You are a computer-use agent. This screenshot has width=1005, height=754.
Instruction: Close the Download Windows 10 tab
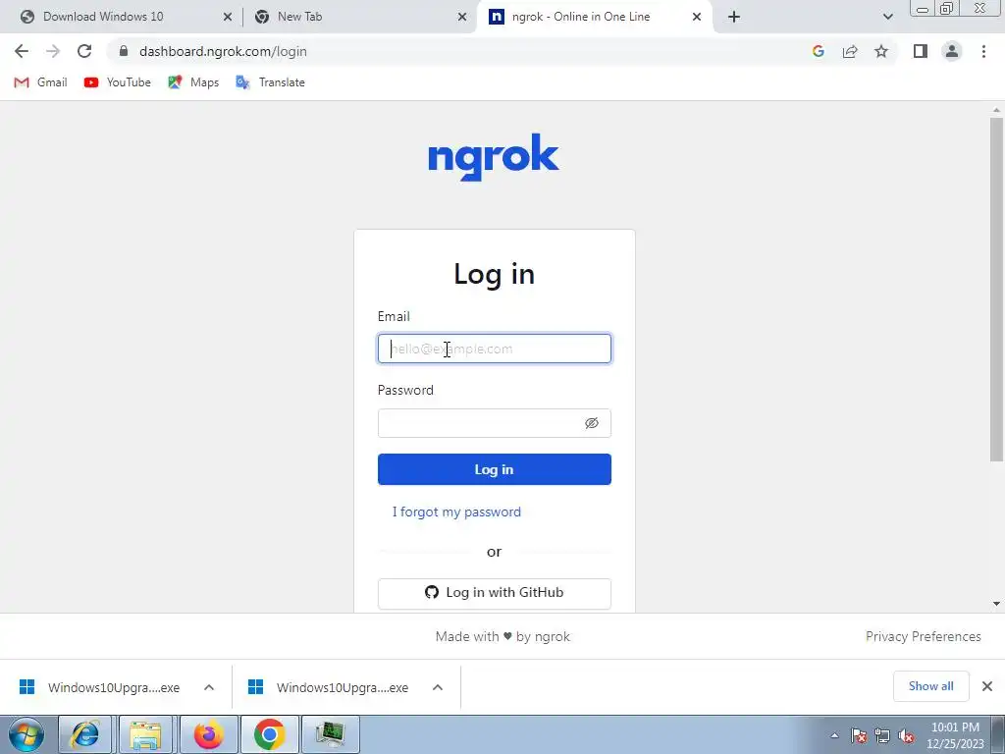point(227,18)
